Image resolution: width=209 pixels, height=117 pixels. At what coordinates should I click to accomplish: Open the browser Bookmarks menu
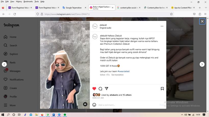(x=28, y=2)
